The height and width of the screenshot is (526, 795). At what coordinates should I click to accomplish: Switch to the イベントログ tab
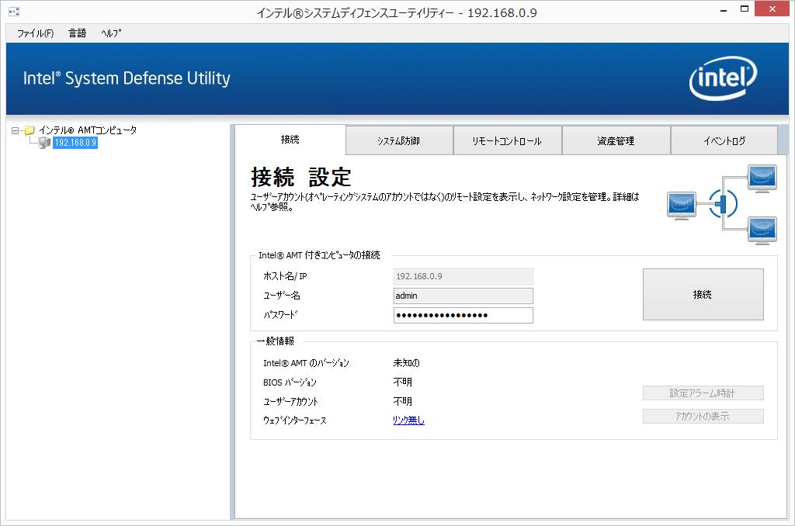[x=724, y=141]
